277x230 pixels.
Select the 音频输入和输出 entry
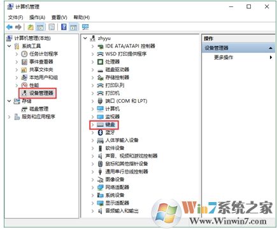click(x=122, y=211)
